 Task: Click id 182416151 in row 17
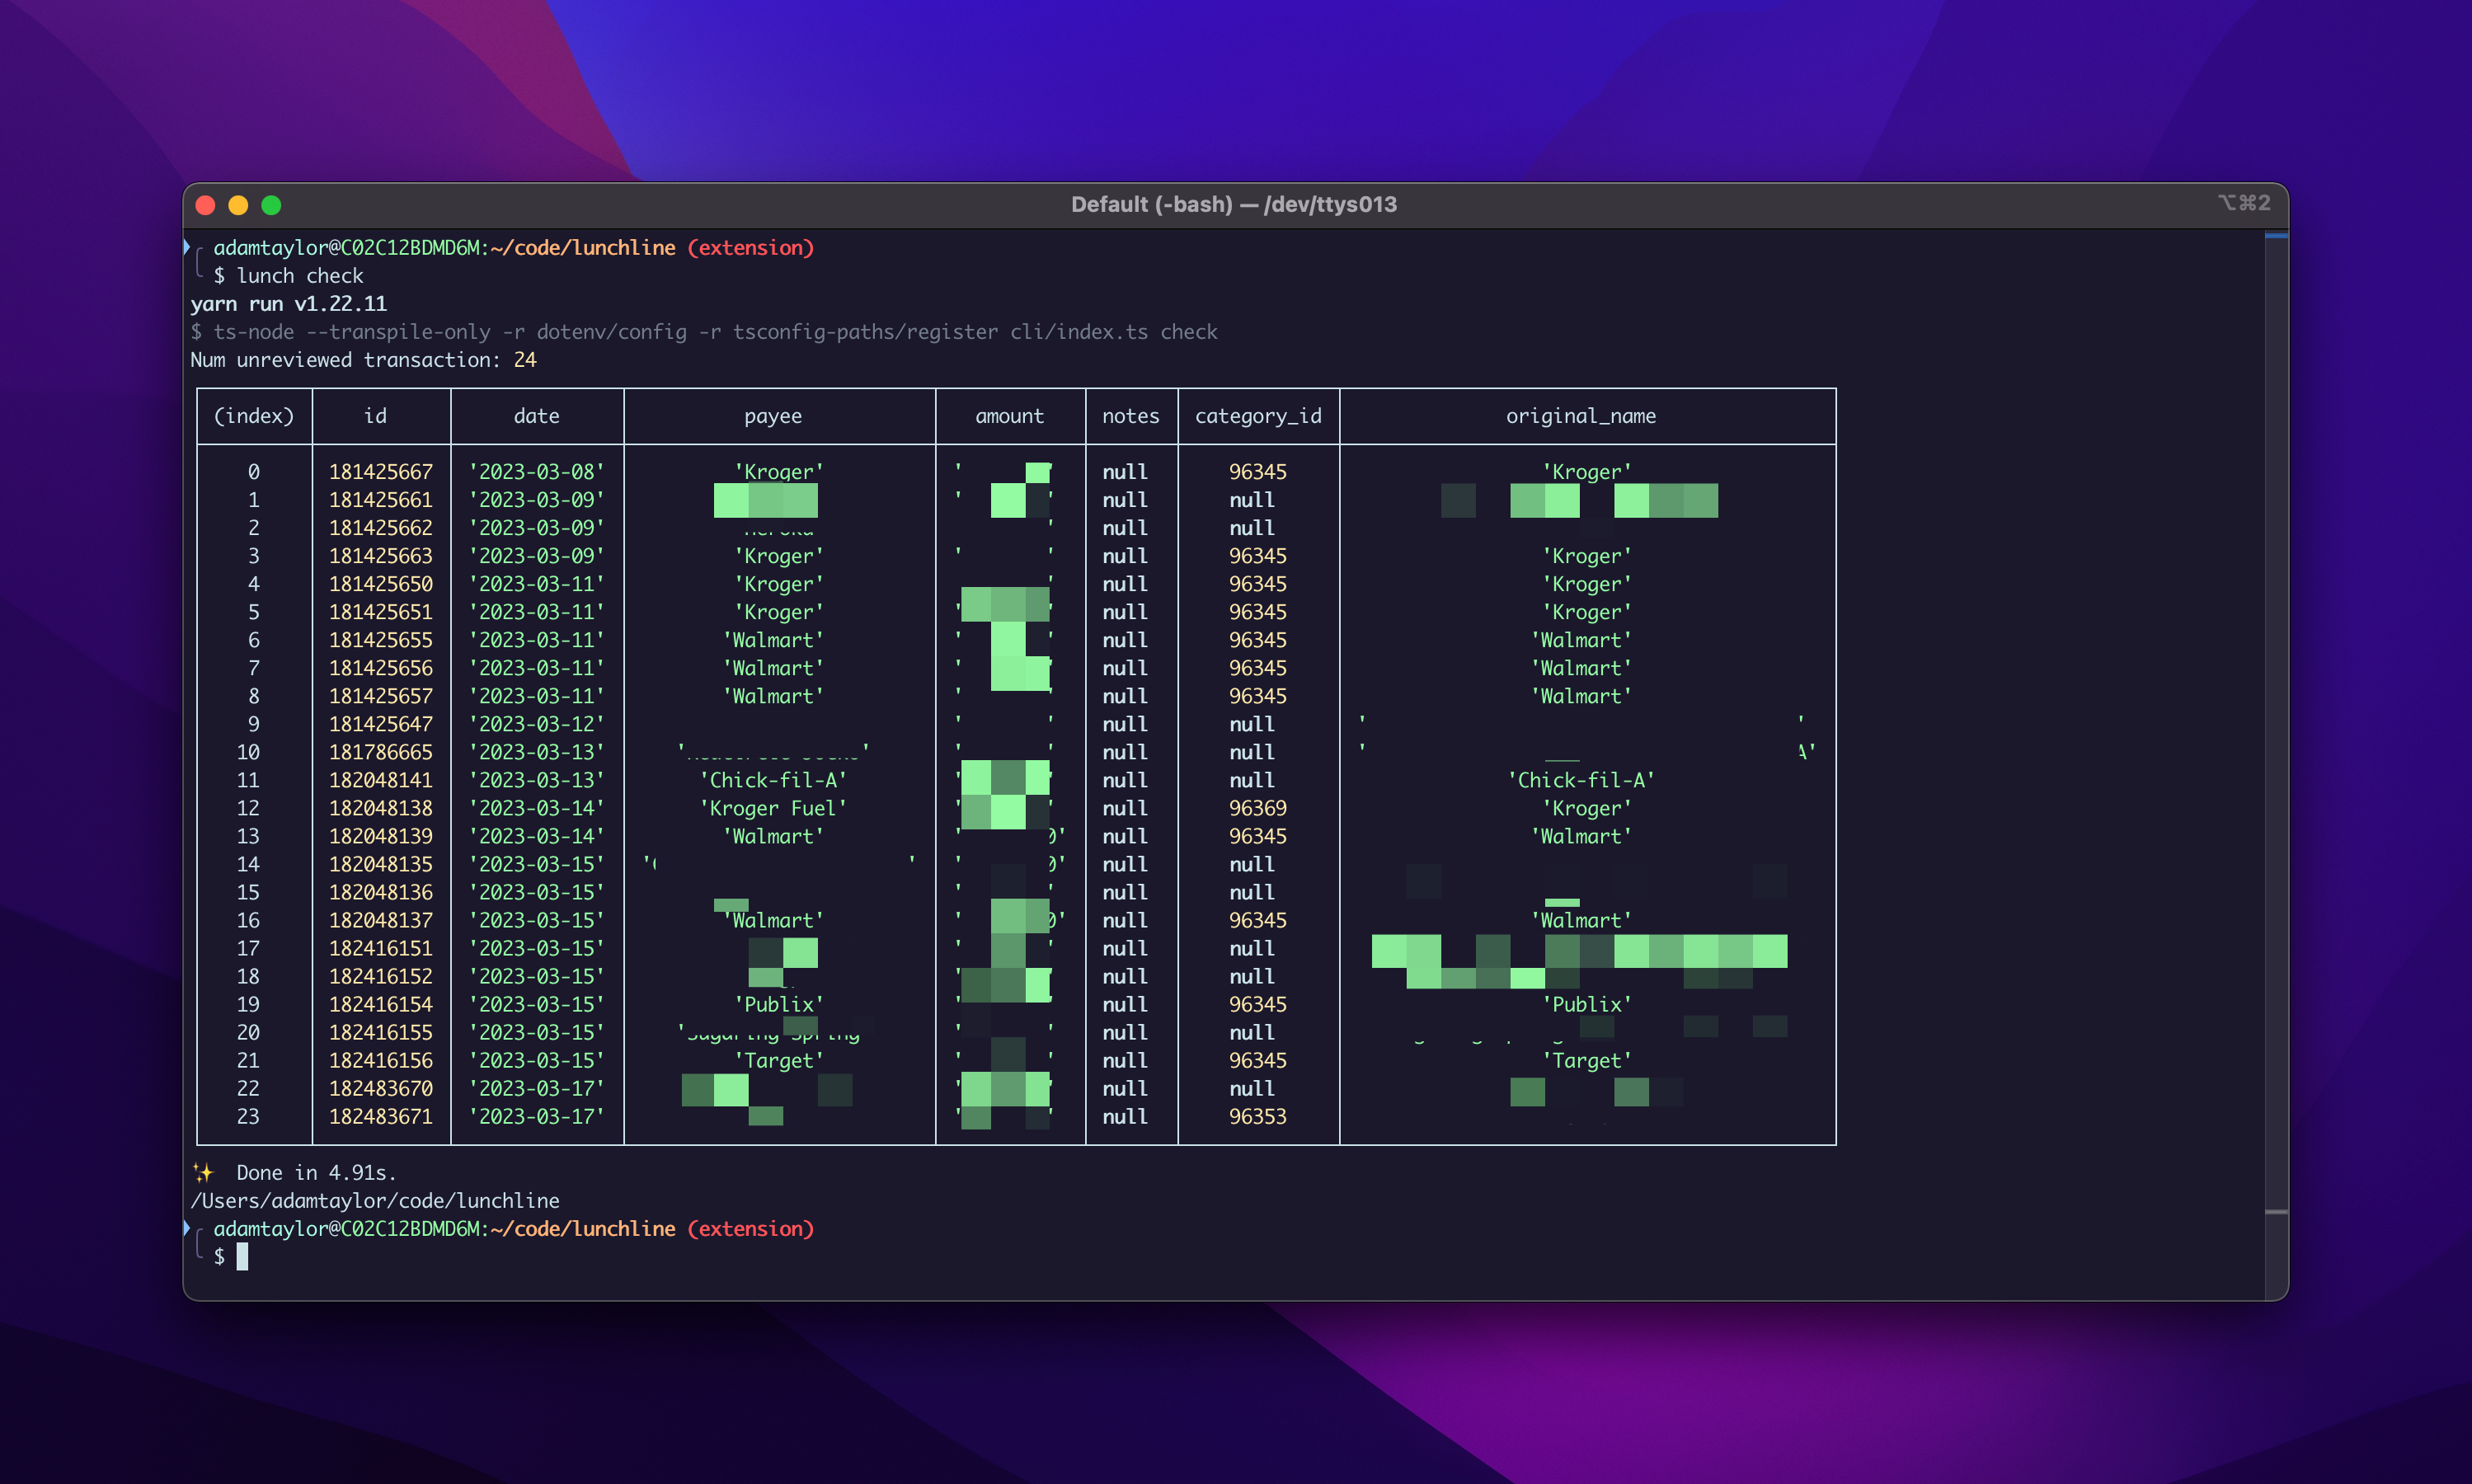coord(381,948)
